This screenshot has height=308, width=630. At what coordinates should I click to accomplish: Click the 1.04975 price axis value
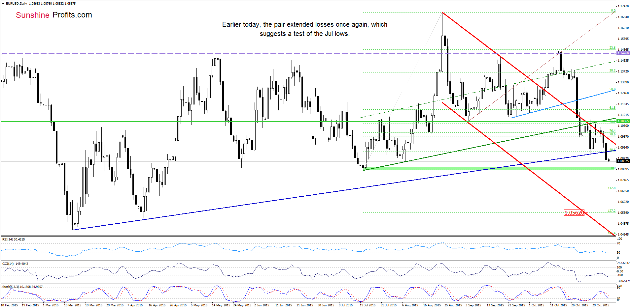click(623, 224)
